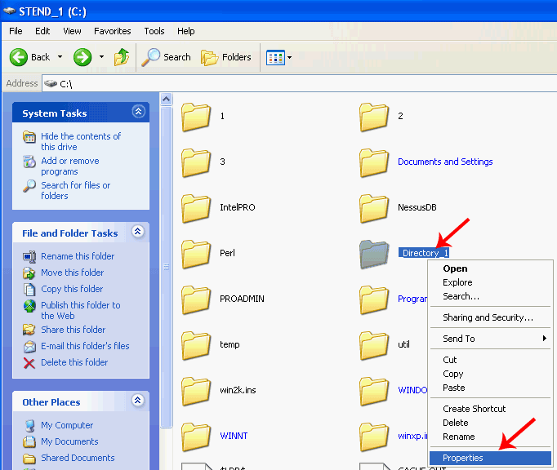Click Copy this folder link
Viewport: 557px width, 470px height.
tap(72, 289)
